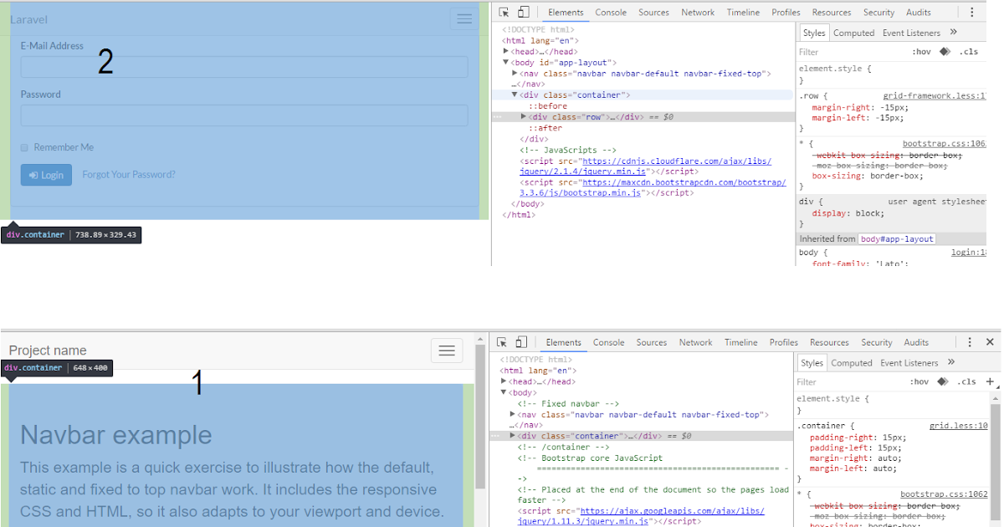Open Audits tab in Project name DevTools

tap(916, 342)
